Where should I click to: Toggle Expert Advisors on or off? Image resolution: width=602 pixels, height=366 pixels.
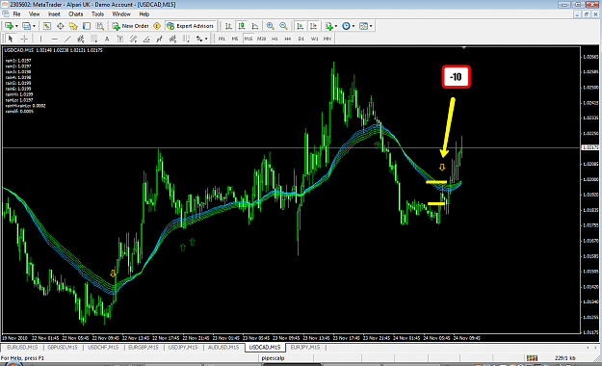[x=190, y=26]
